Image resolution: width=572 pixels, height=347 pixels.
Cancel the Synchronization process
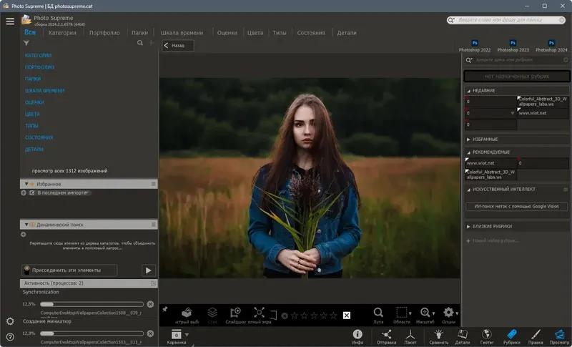coord(150,303)
